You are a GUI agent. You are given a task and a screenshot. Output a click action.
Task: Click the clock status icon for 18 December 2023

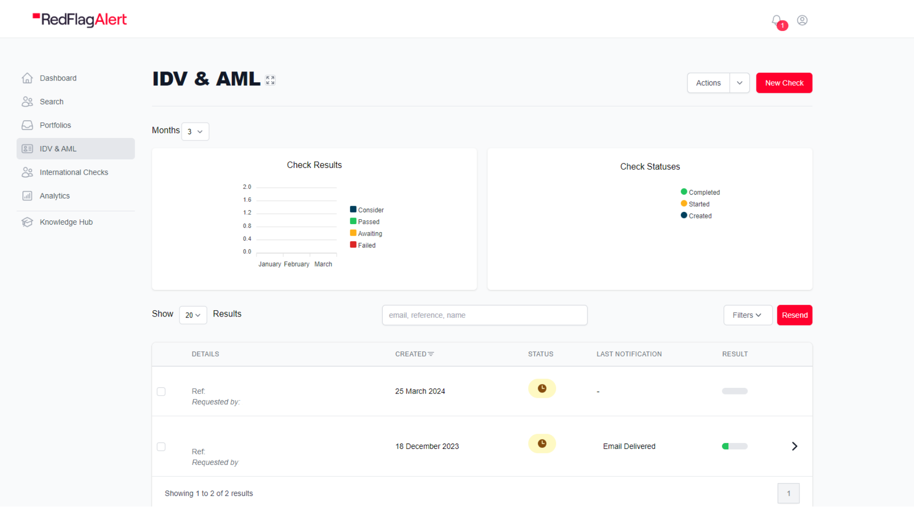542,444
